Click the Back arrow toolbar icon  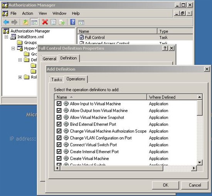click(6, 22)
